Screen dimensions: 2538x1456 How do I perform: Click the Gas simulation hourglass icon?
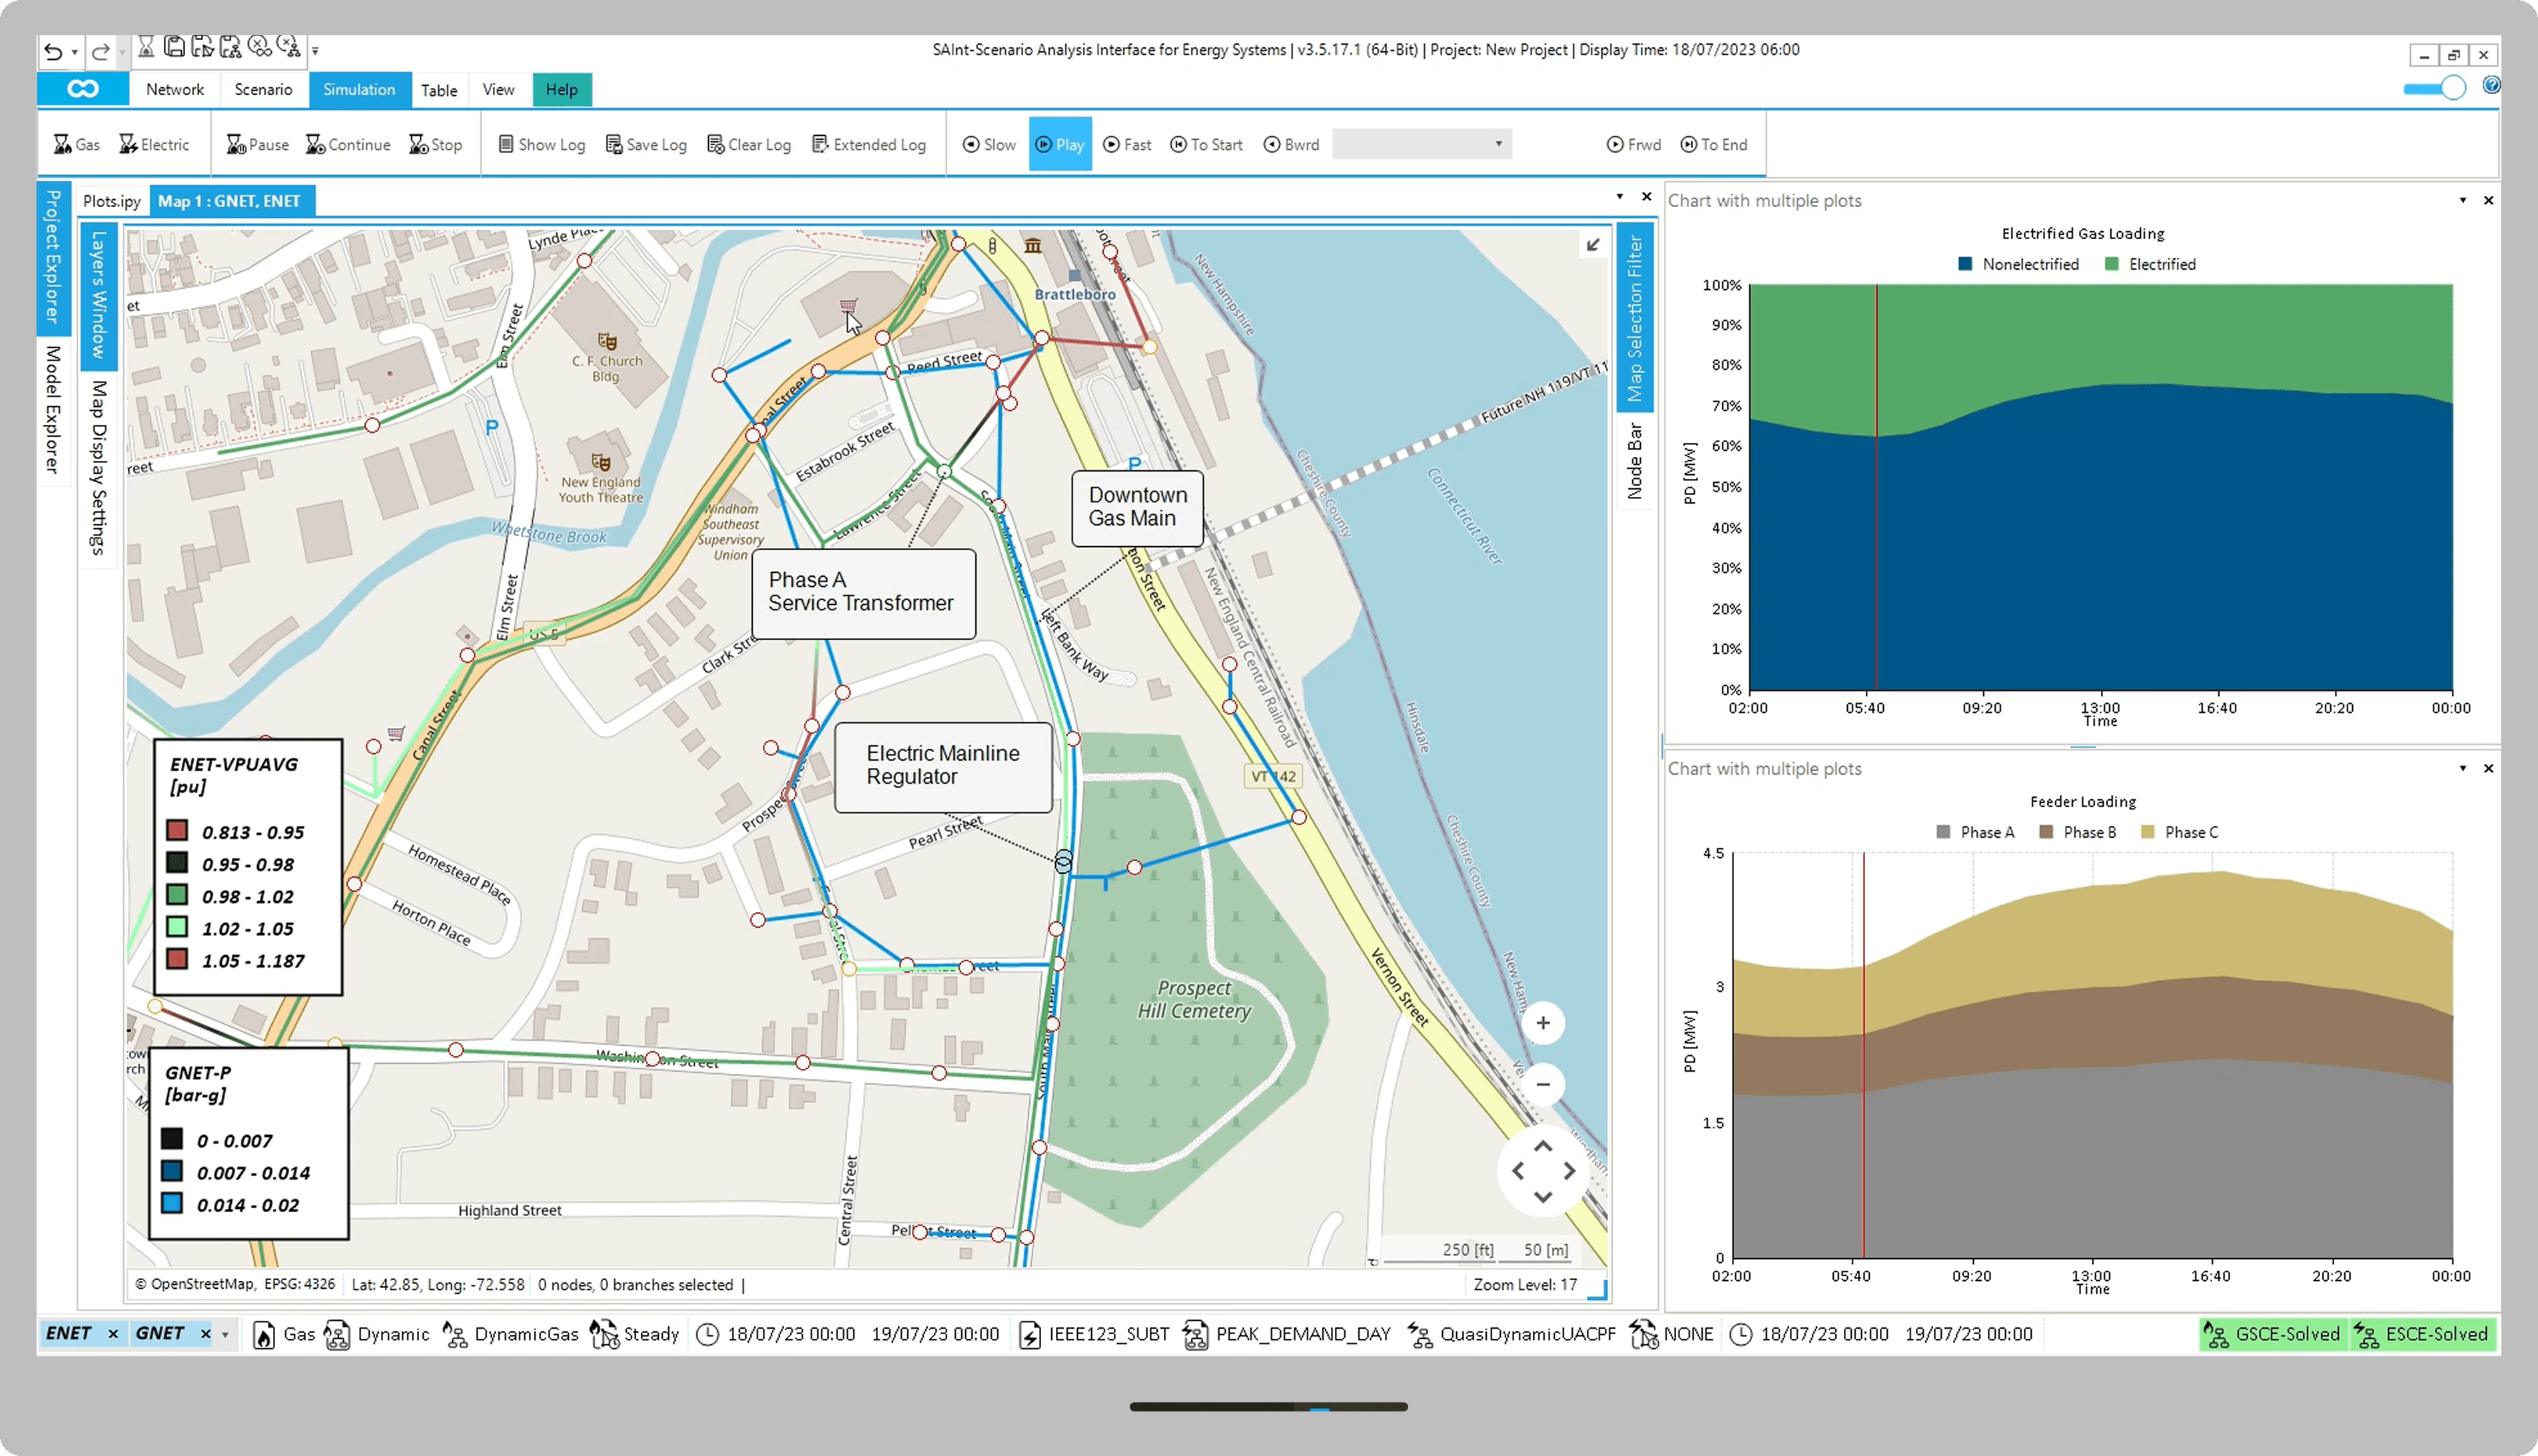click(x=62, y=145)
